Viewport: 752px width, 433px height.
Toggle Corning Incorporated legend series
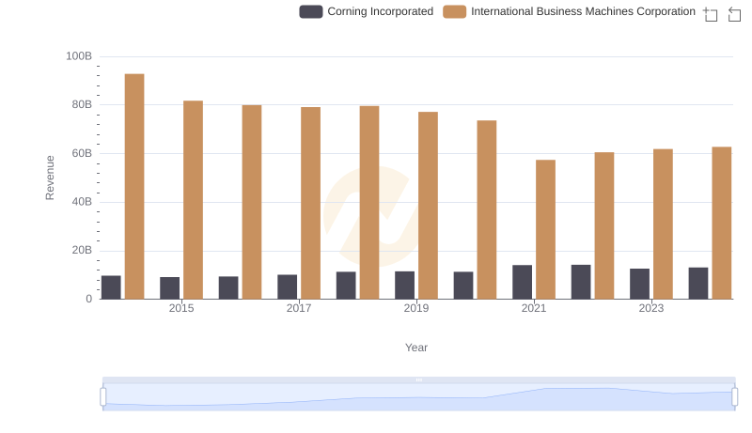click(366, 11)
